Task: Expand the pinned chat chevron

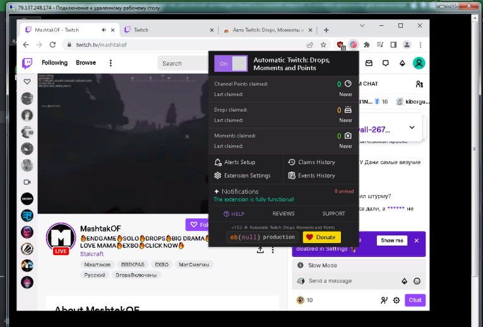Action: click(412, 128)
